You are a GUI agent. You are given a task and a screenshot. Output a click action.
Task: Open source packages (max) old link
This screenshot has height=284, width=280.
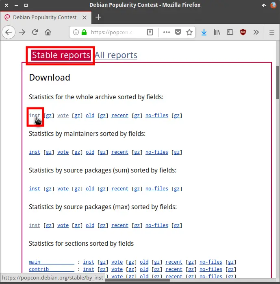(90, 225)
